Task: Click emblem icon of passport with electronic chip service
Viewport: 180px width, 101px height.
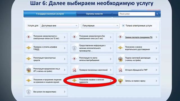Action: pyautogui.click(x=29, y=37)
